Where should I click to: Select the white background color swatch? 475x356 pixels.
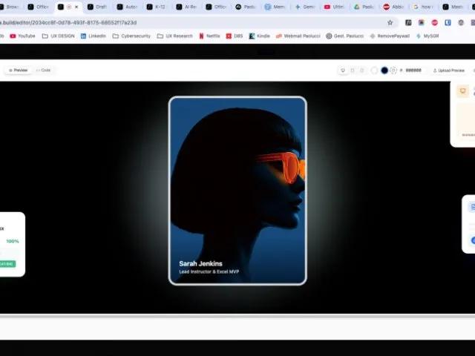374,70
